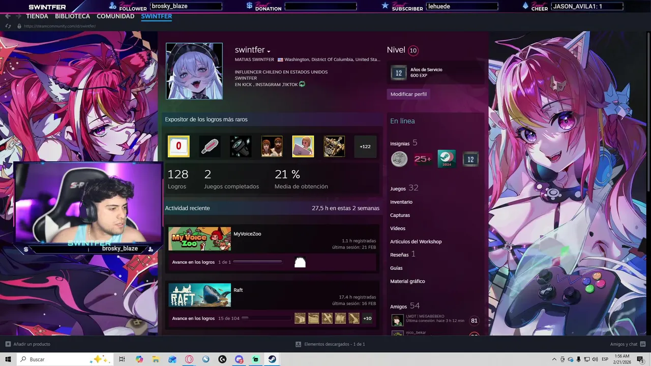The width and height of the screenshot is (651, 366).
Task: Open Opera GX browser on the taskbar
Action: pos(189,359)
